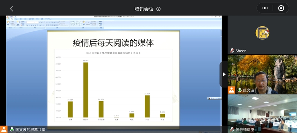Open 匡文波's video tile

262,74
